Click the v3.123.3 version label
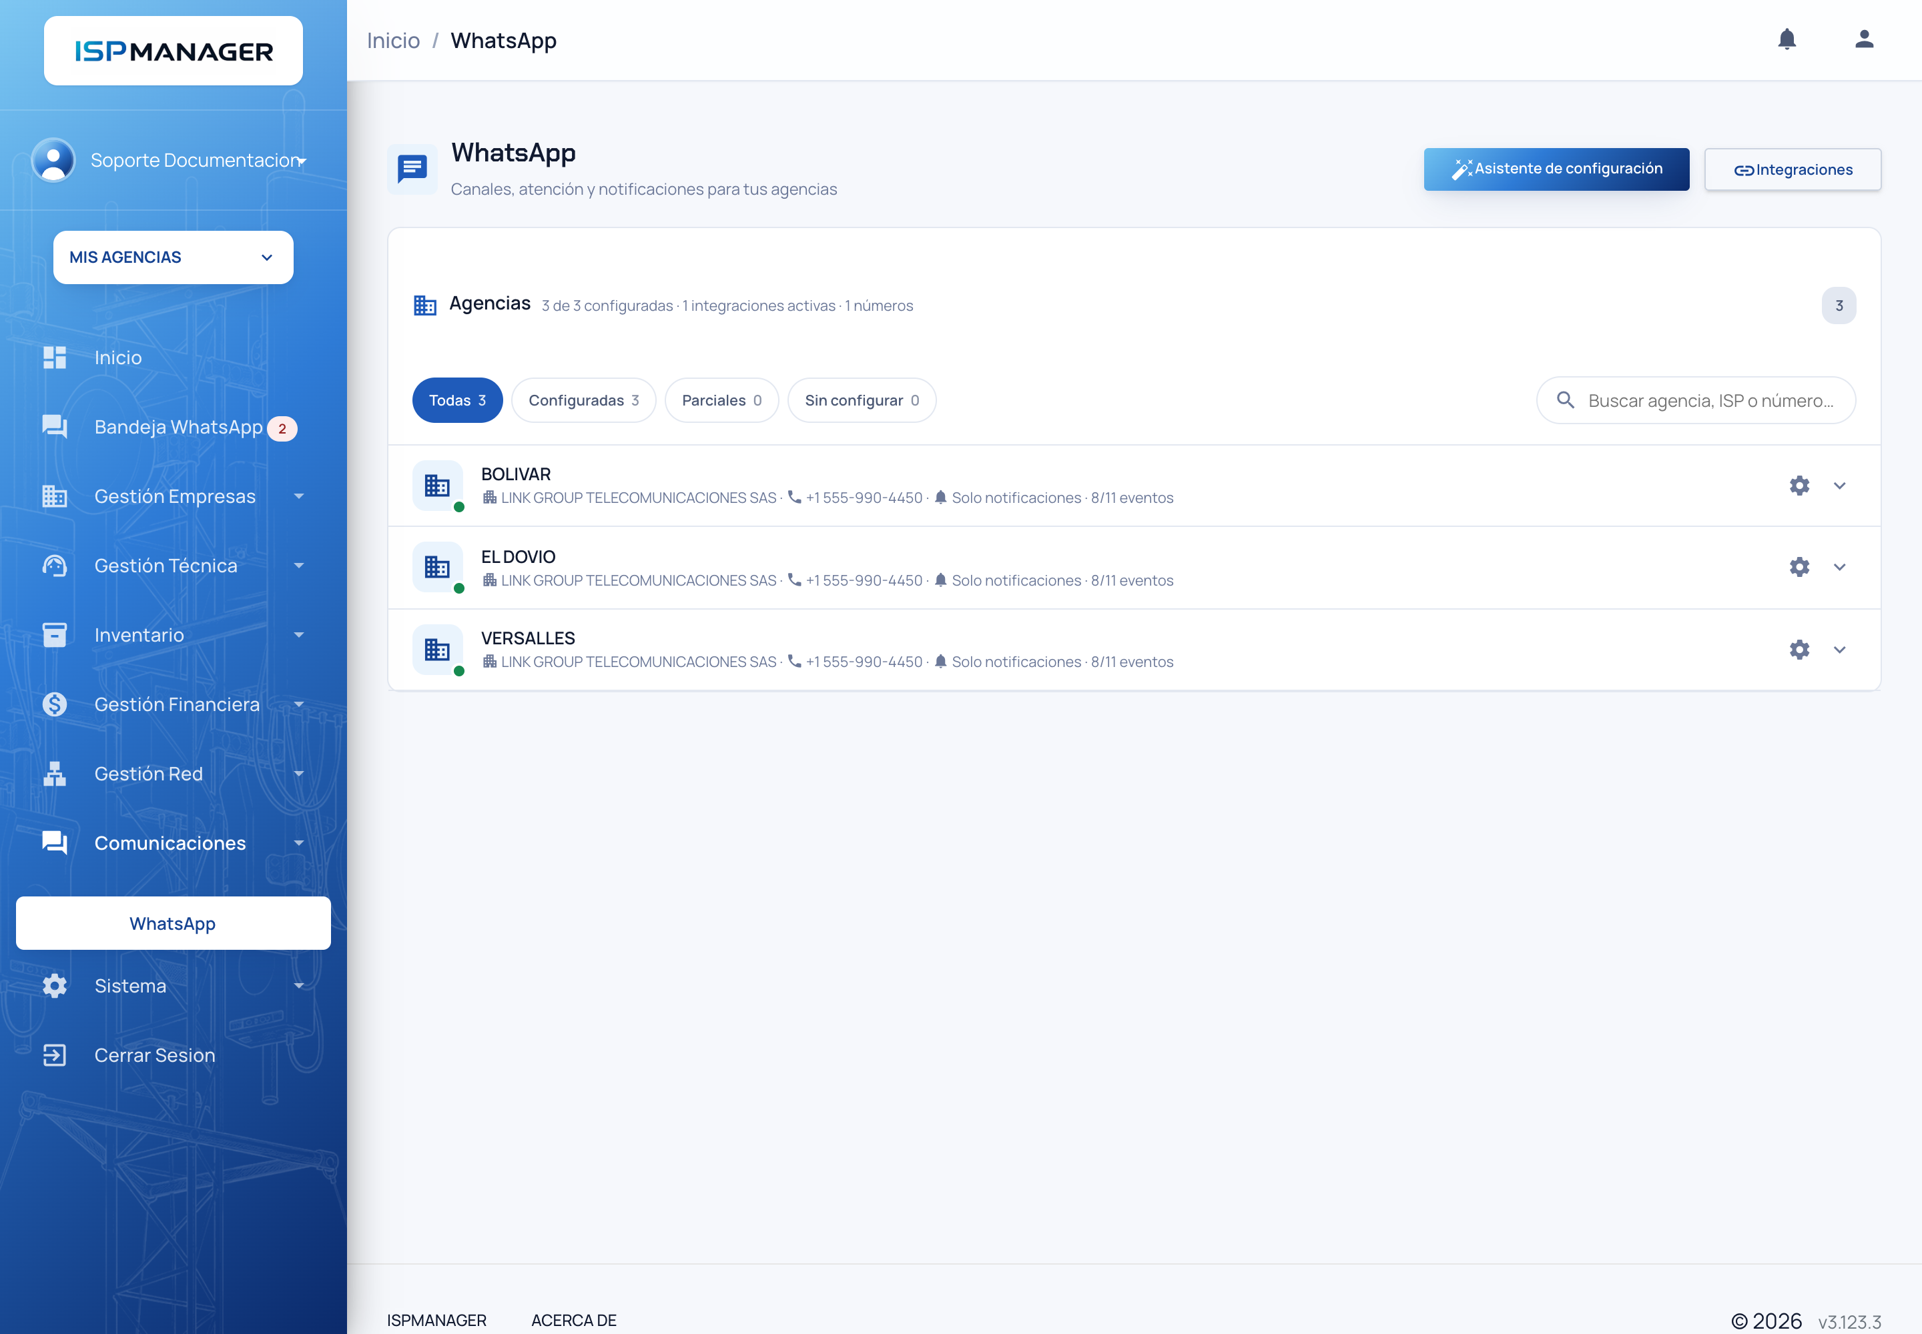This screenshot has height=1334, width=1922. pyautogui.click(x=1849, y=1321)
